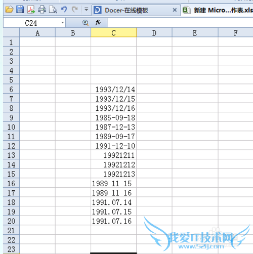Select column C header
This screenshot has width=253, height=254.
coord(114,32)
